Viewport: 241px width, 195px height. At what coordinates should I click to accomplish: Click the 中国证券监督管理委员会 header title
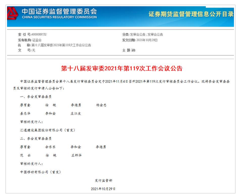(59, 12)
